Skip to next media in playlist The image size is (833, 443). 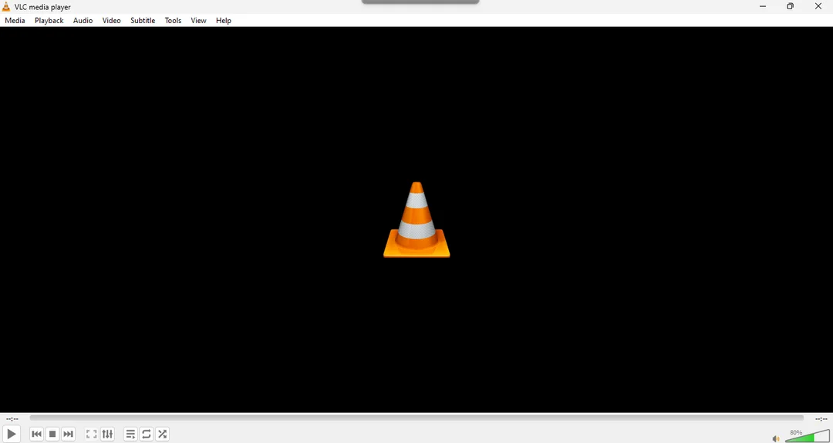tap(68, 434)
